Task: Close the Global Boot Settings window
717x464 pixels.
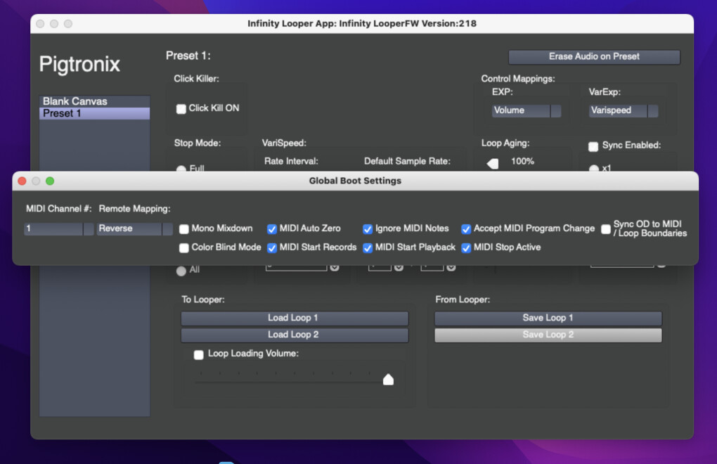Action: tap(22, 181)
